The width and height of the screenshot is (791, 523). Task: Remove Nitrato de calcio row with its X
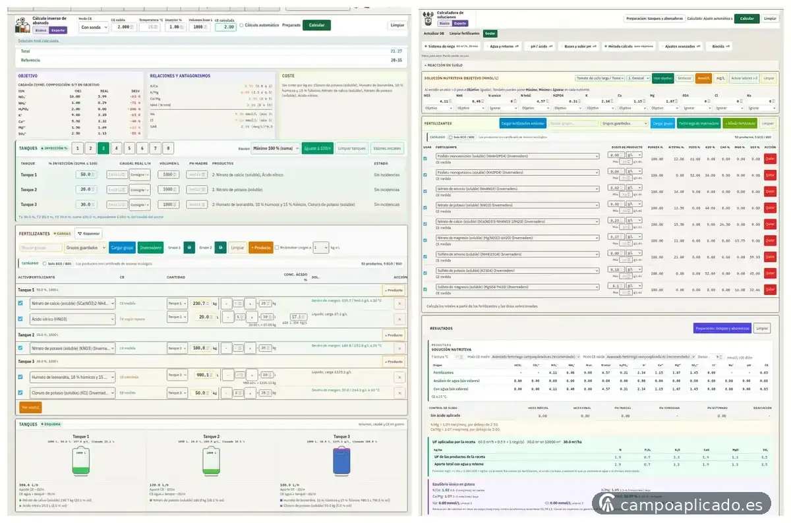[399, 303]
